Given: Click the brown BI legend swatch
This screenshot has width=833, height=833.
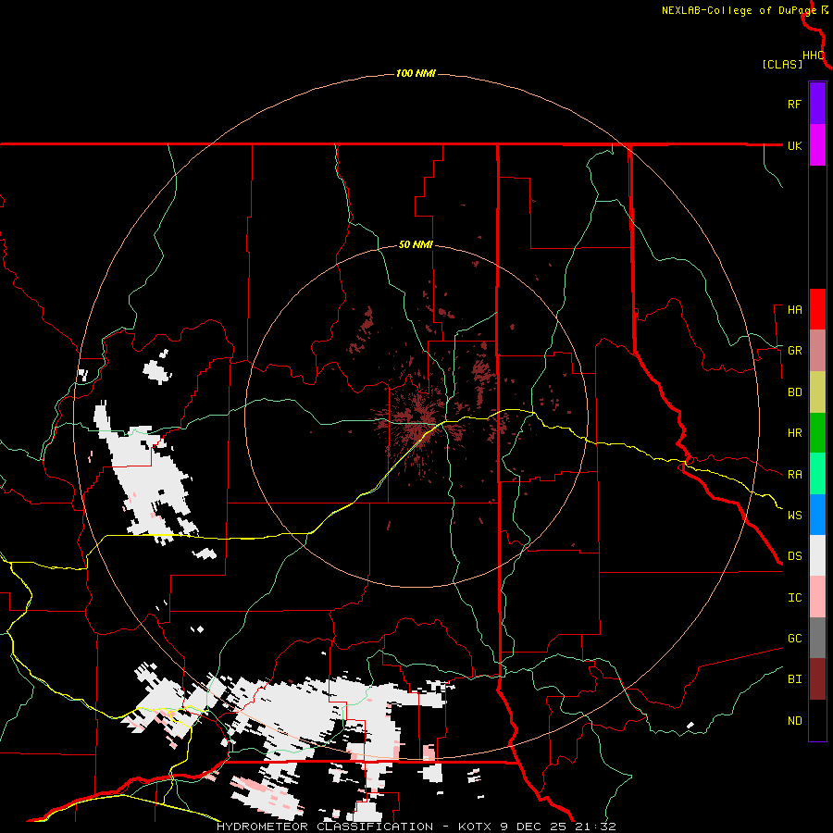Looking at the screenshot, I should (x=817, y=679).
